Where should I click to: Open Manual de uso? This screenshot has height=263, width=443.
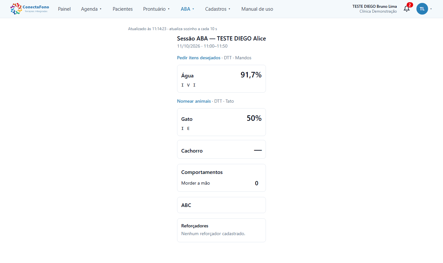click(x=257, y=9)
